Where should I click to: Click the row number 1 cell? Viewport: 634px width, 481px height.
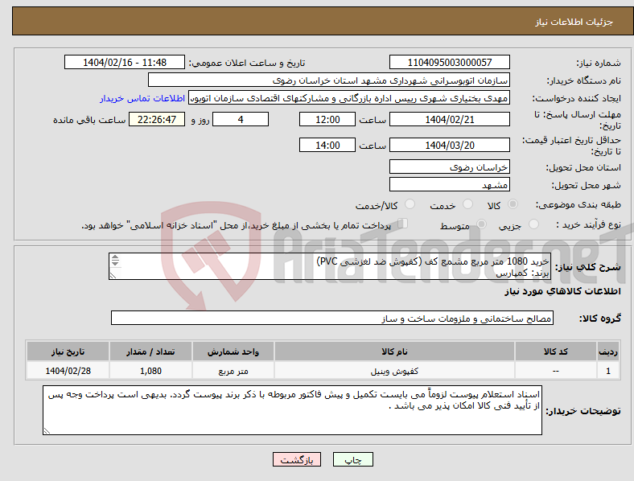click(608, 371)
